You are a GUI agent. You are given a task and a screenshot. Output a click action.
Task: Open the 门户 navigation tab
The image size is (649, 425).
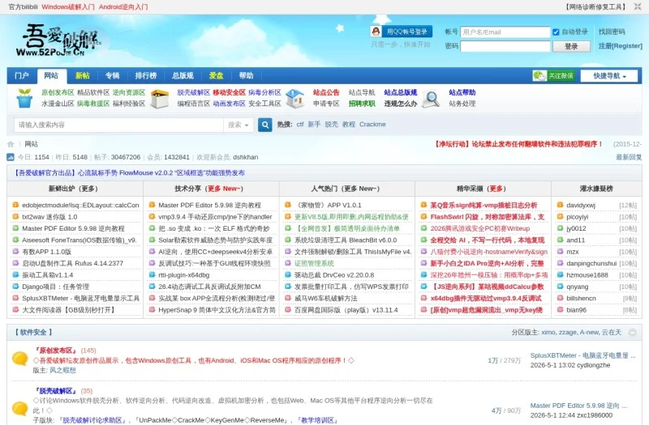22,75
